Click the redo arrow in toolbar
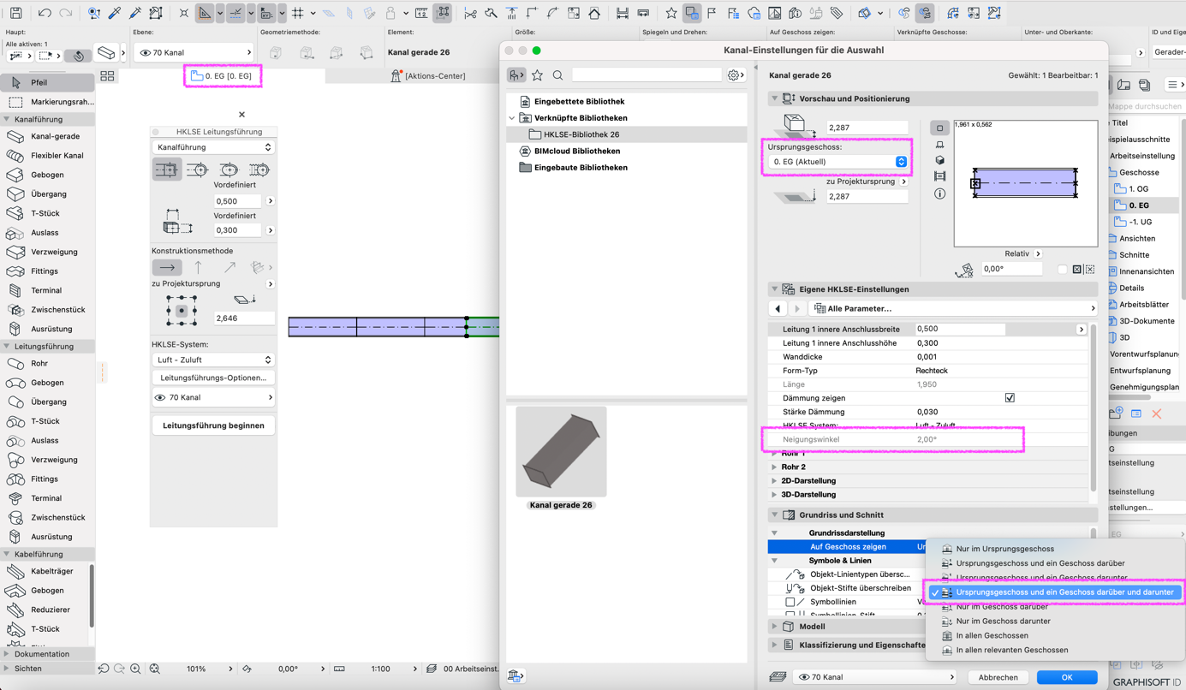The height and width of the screenshot is (690, 1186). (66, 13)
